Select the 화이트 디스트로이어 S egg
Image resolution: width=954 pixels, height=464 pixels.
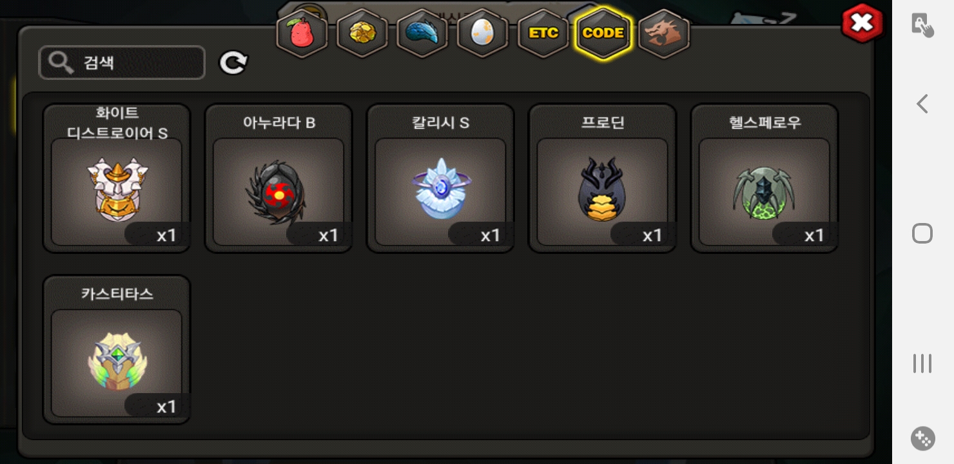tap(117, 179)
